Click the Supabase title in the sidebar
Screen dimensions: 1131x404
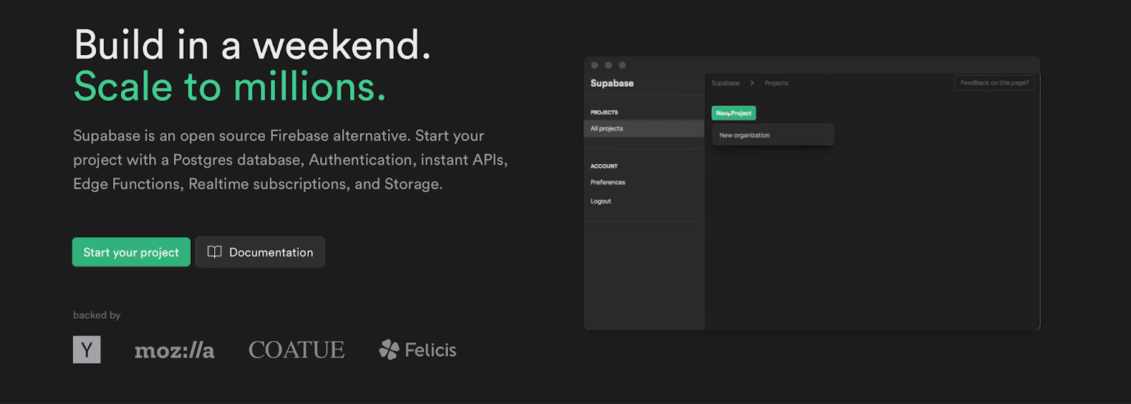click(x=612, y=83)
